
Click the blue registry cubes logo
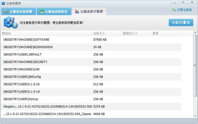10,22
